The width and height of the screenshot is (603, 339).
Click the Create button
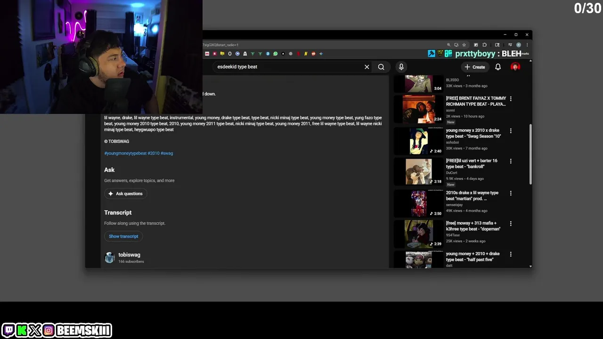(x=474, y=67)
